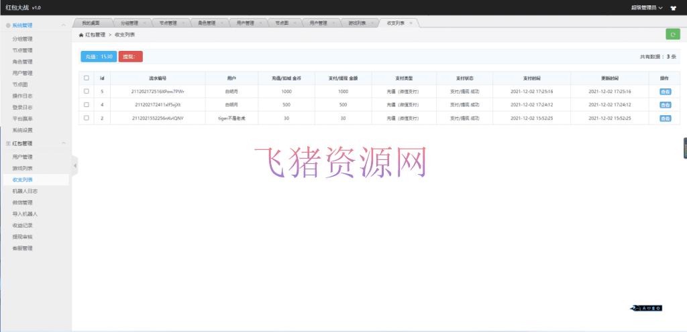Click the 系统管理 section icon
687x332 pixels.
tap(8, 26)
